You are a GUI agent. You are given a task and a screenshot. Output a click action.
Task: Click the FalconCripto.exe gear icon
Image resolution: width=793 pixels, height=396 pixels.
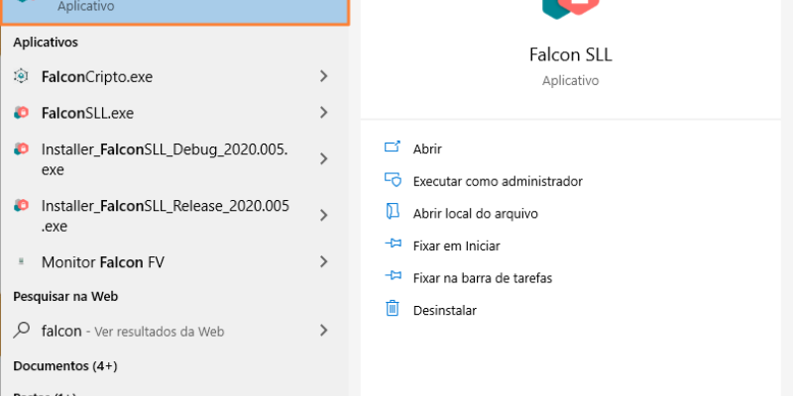[x=21, y=76]
